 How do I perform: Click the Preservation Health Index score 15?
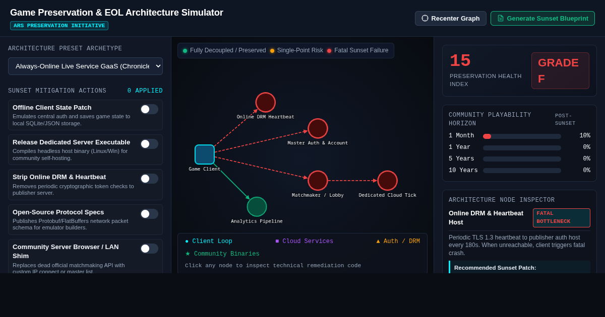[x=460, y=61]
